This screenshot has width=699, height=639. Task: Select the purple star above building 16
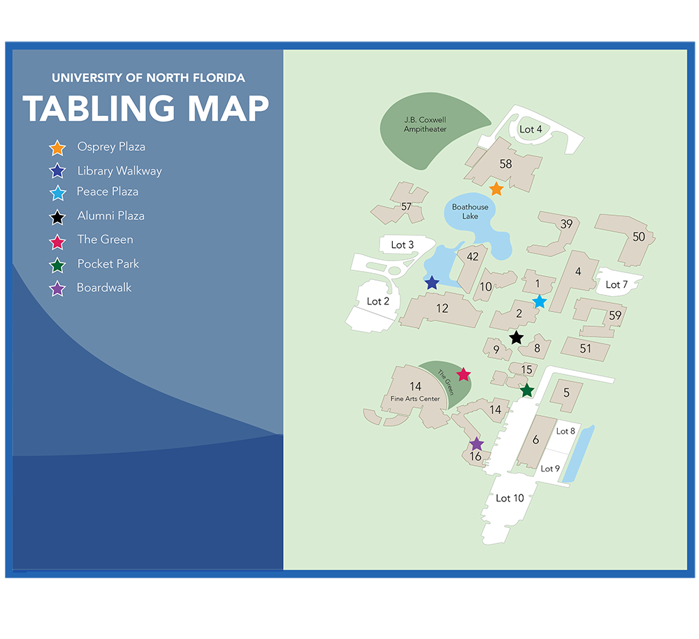coord(477,443)
